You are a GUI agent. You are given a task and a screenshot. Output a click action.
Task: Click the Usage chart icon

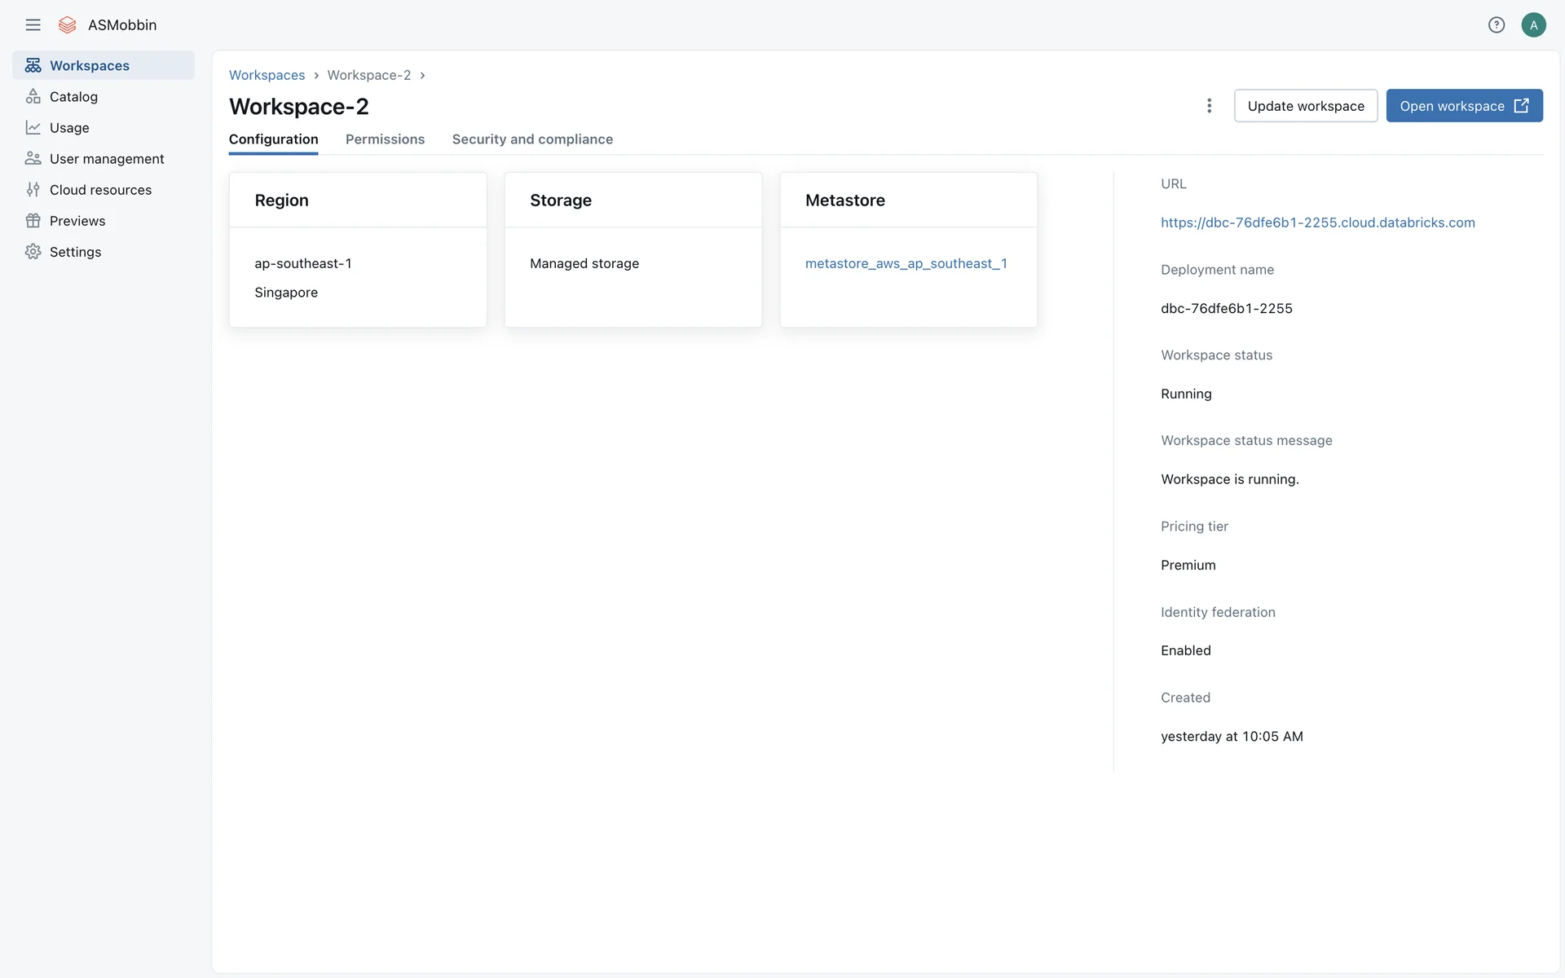(33, 128)
